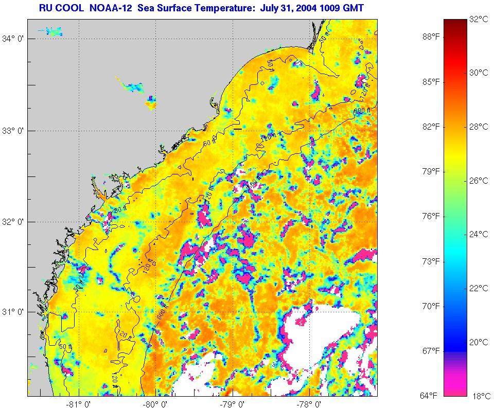Click the 31° 0' latitude label

point(13,312)
